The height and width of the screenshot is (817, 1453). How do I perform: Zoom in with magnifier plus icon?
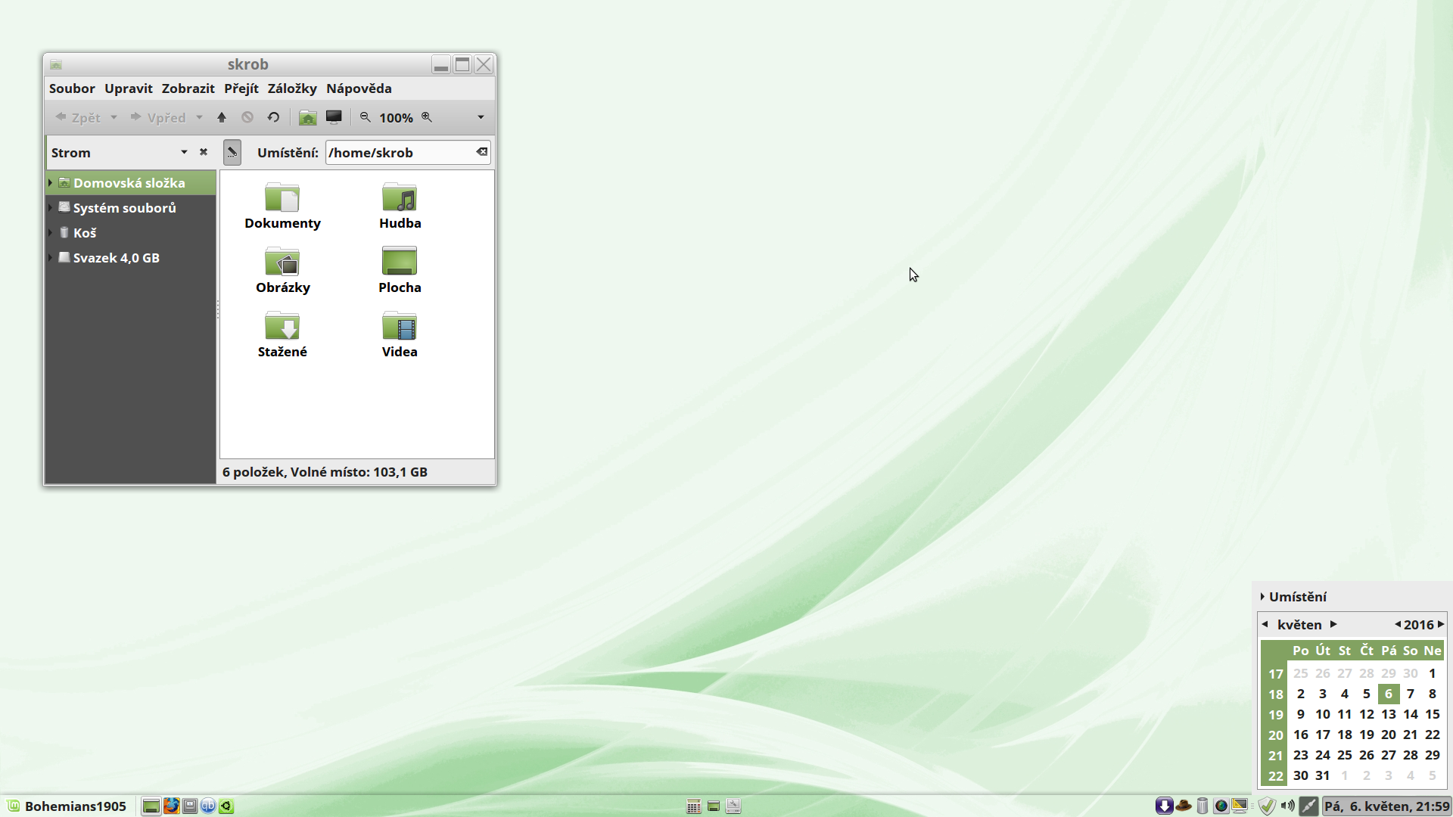coord(427,117)
